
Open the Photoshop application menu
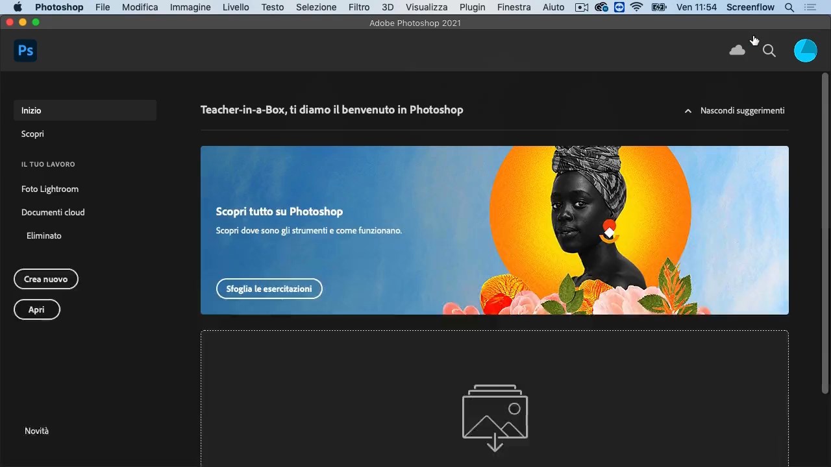(59, 7)
